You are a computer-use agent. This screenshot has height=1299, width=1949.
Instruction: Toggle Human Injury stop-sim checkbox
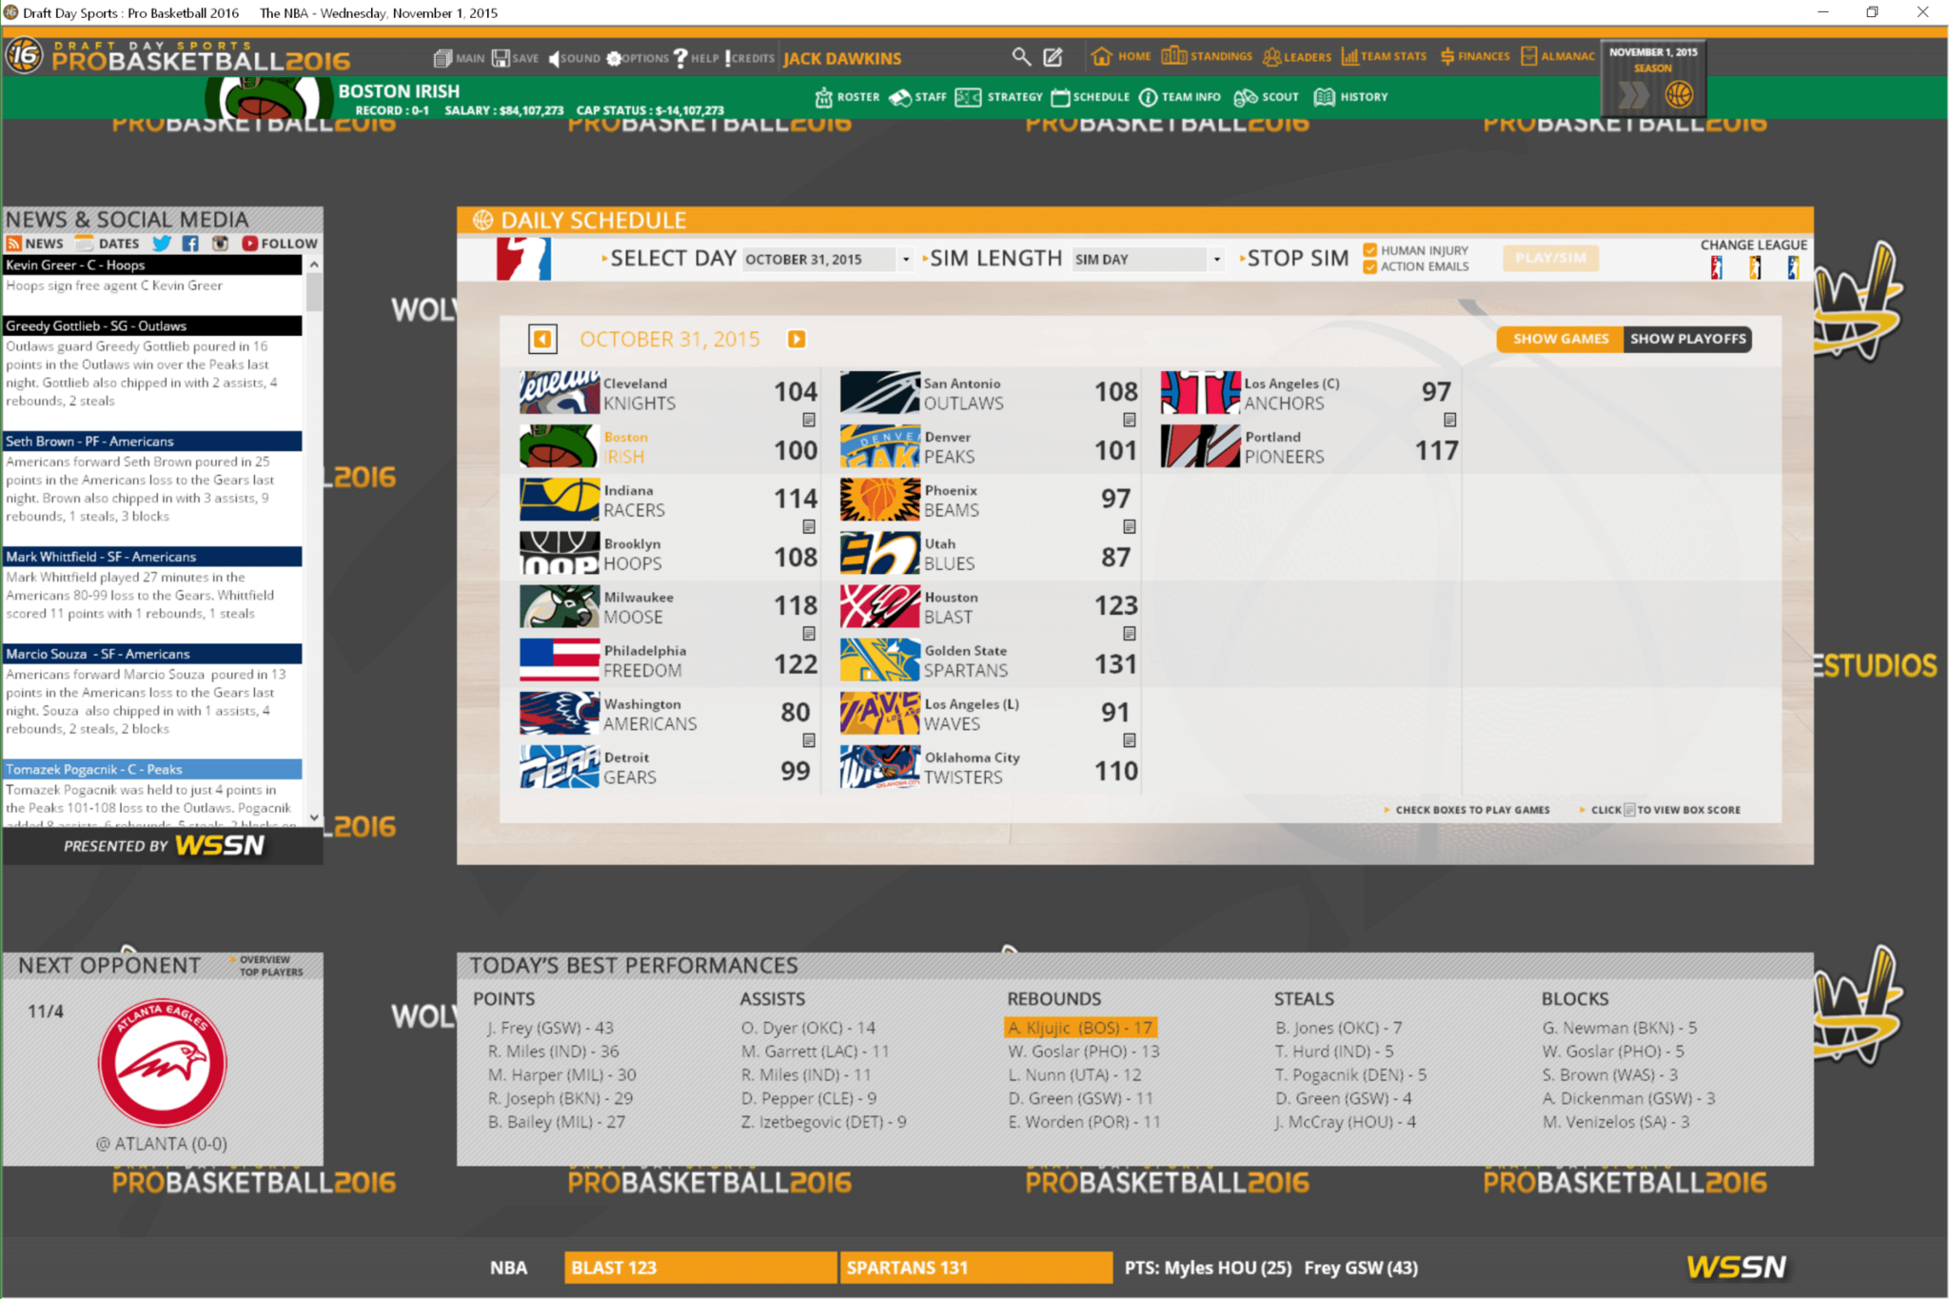tap(1370, 250)
